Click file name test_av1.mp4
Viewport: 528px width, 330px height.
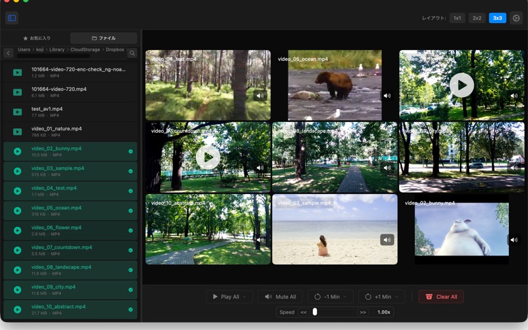(47, 109)
